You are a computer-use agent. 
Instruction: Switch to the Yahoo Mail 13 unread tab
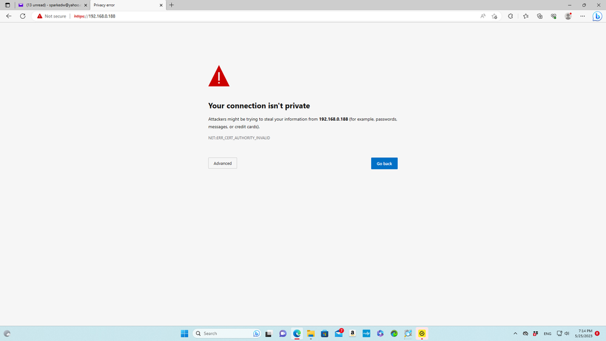coord(49,5)
